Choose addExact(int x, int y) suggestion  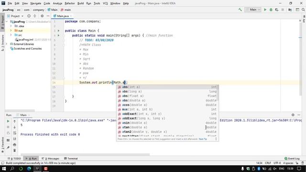[167, 114]
